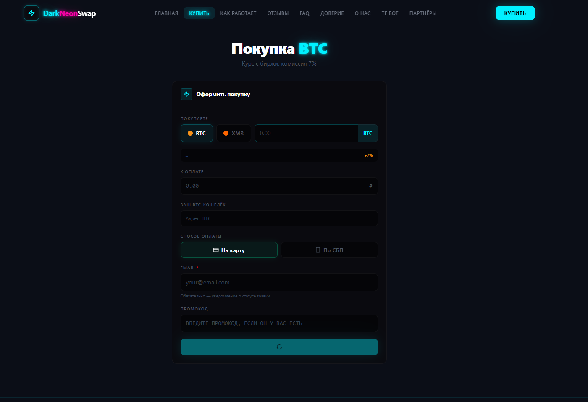Focus the Промокод input field
This screenshot has height=402, width=588.
[x=279, y=323]
